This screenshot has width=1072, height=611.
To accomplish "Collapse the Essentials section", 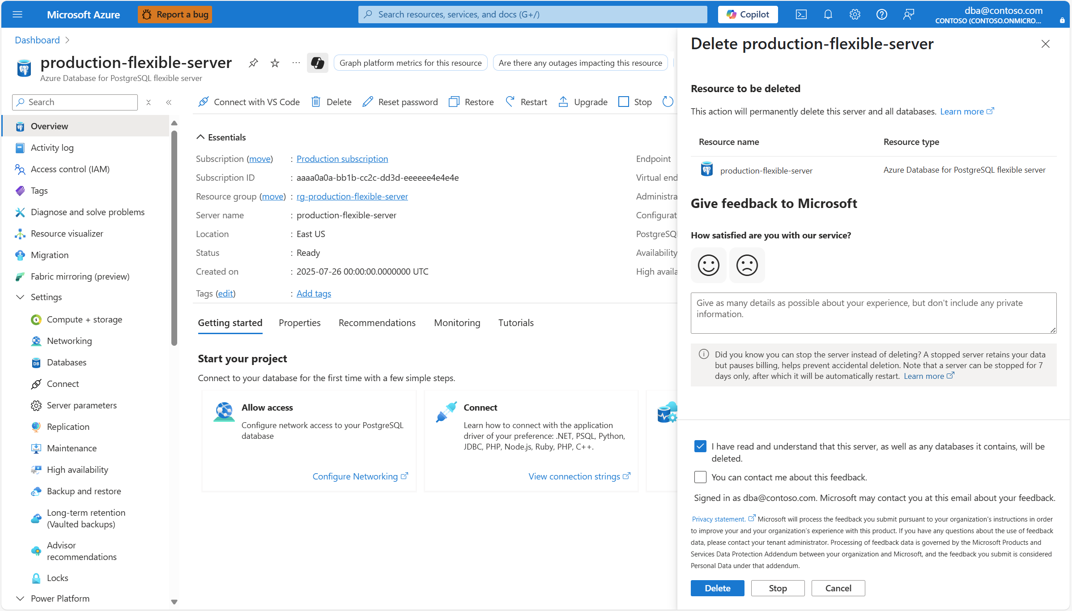I will (200, 137).
